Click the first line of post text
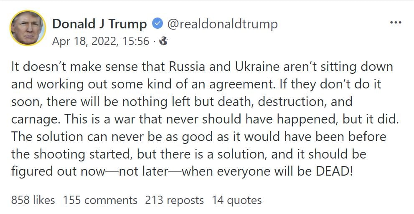The height and width of the screenshot is (214, 414). tap(202, 67)
